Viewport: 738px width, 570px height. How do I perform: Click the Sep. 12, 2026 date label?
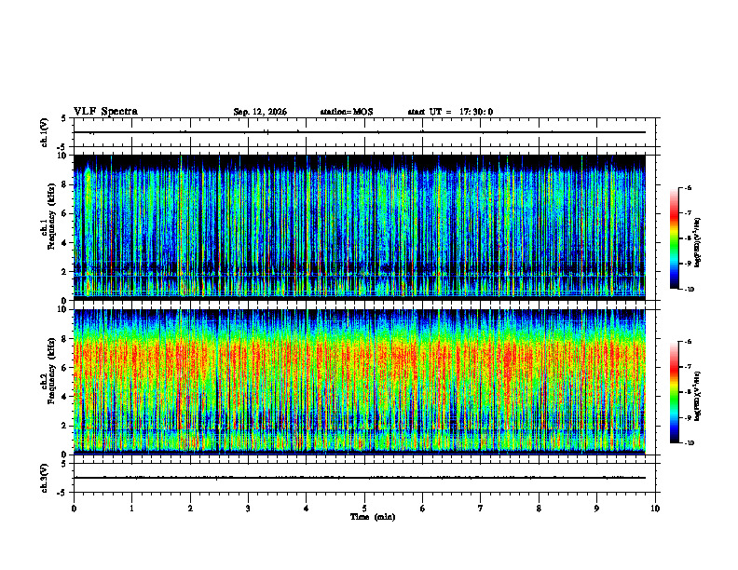pyautogui.click(x=260, y=112)
